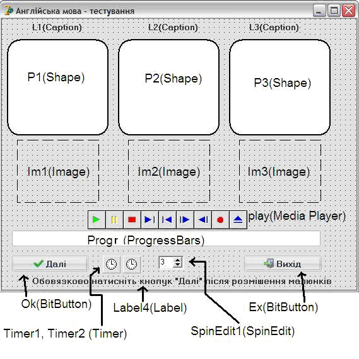
Task: Click the application icon in title bar
Action: pyautogui.click(x=9, y=11)
